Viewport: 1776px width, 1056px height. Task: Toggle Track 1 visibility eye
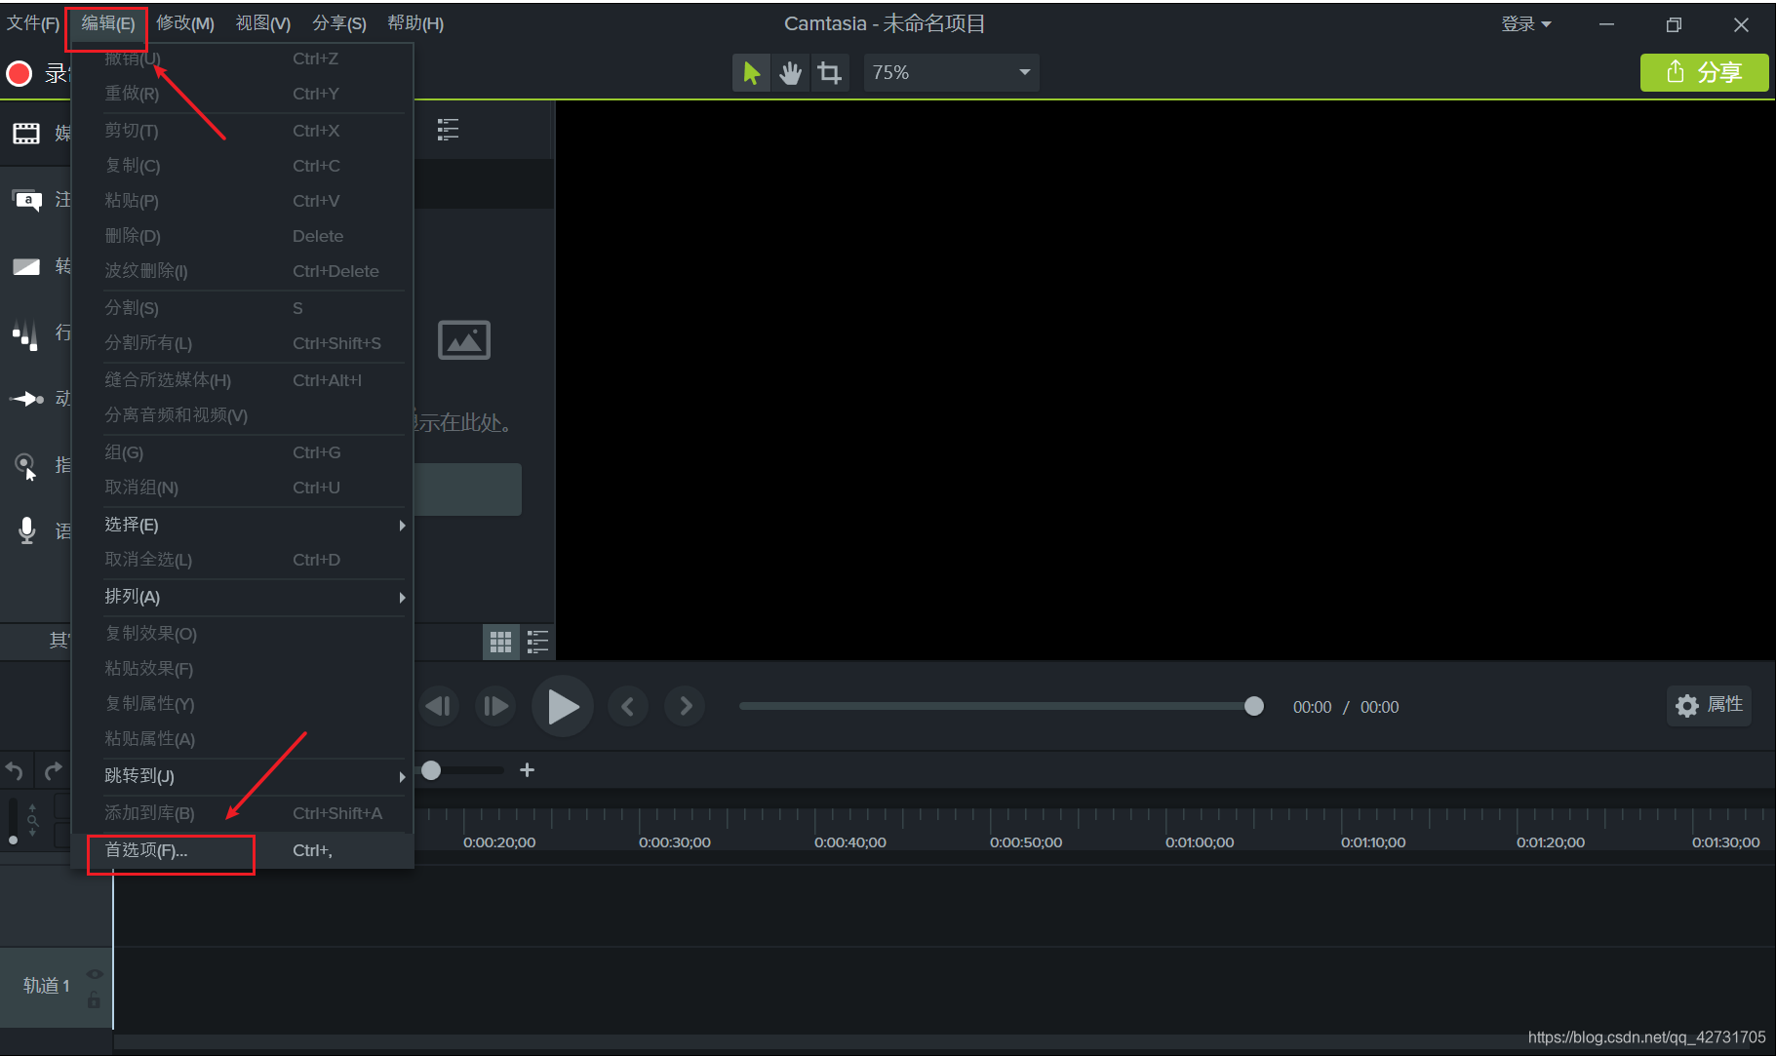(95, 974)
